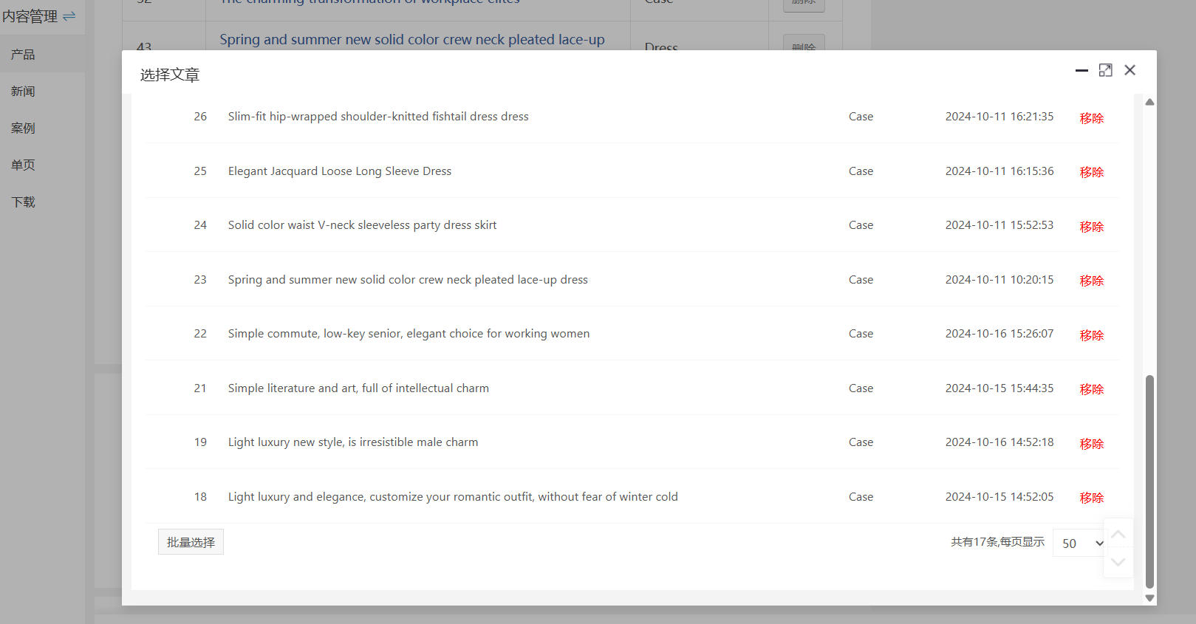Open 单页 in the sidebar menu
1196x624 pixels.
pyautogui.click(x=42, y=165)
